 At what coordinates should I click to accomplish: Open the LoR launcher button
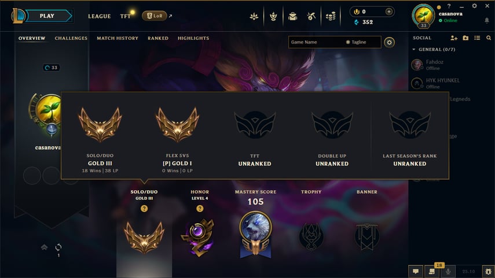[x=155, y=16]
